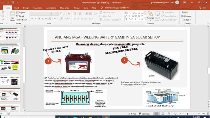
Task: Switch to Slide Sorter view
Action: 163,114
